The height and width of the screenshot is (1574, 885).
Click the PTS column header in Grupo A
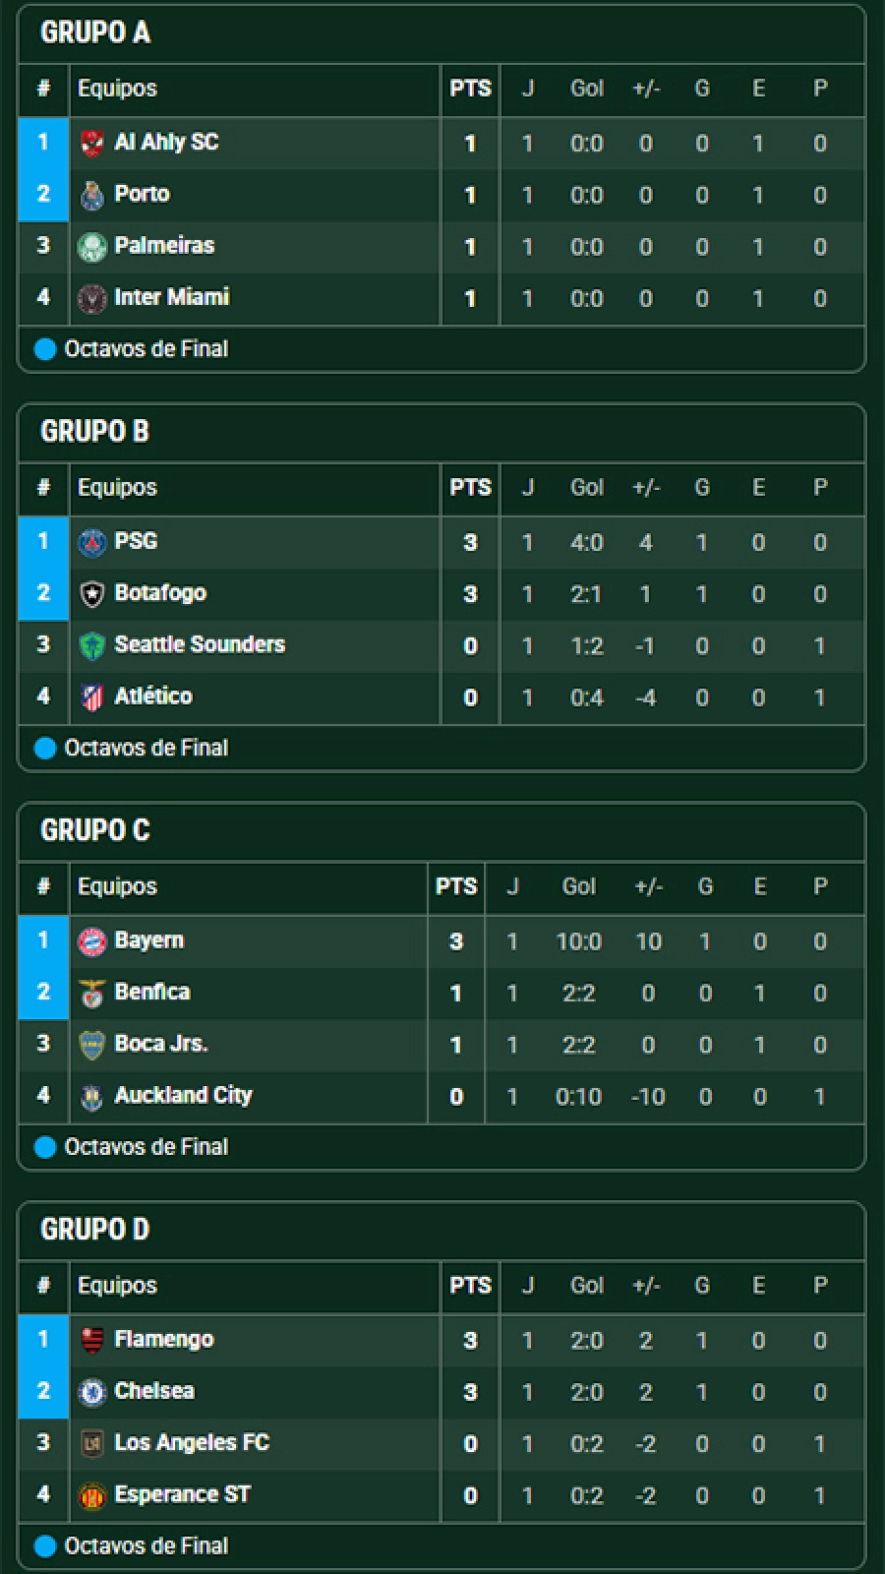pyautogui.click(x=470, y=89)
